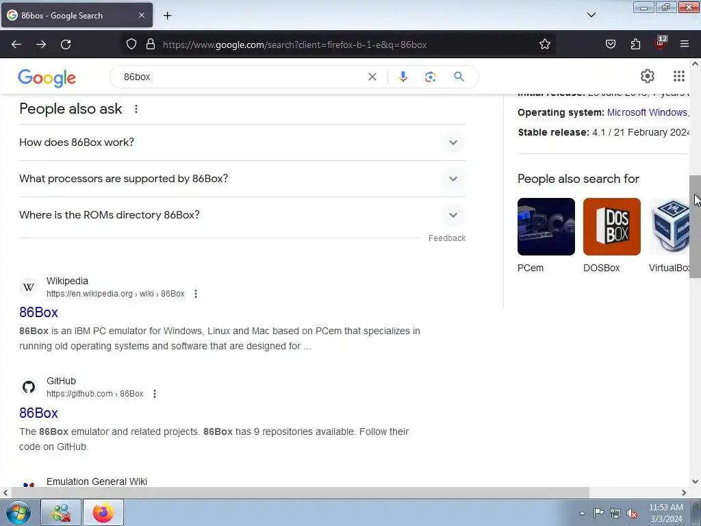Open Google quick settings gear
This screenshot has width=701, height=526.
pos(648,76)
